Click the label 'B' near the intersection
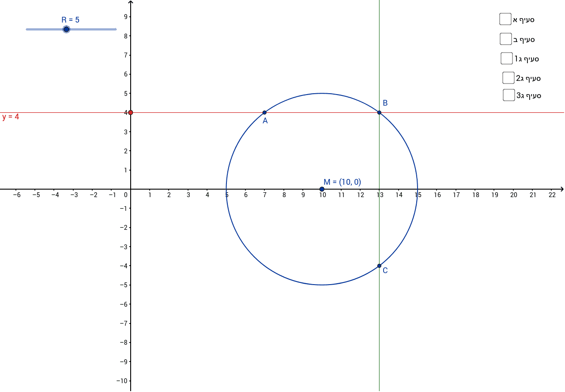This screenshot has width=565, height=392. (385, 103)
